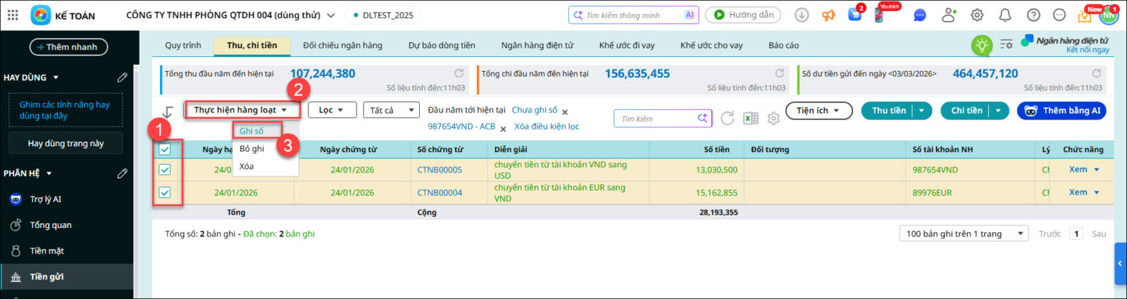Expand the Thực hiện hàng loạt dropdown
The width and height of the screenshot is (1127, 299).
click(x=241, y=110)
